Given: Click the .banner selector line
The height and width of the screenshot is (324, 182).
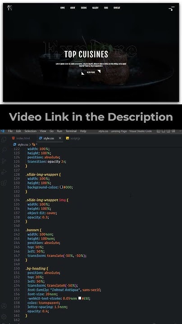Looking at the screenshot, I should pos(33,230).
